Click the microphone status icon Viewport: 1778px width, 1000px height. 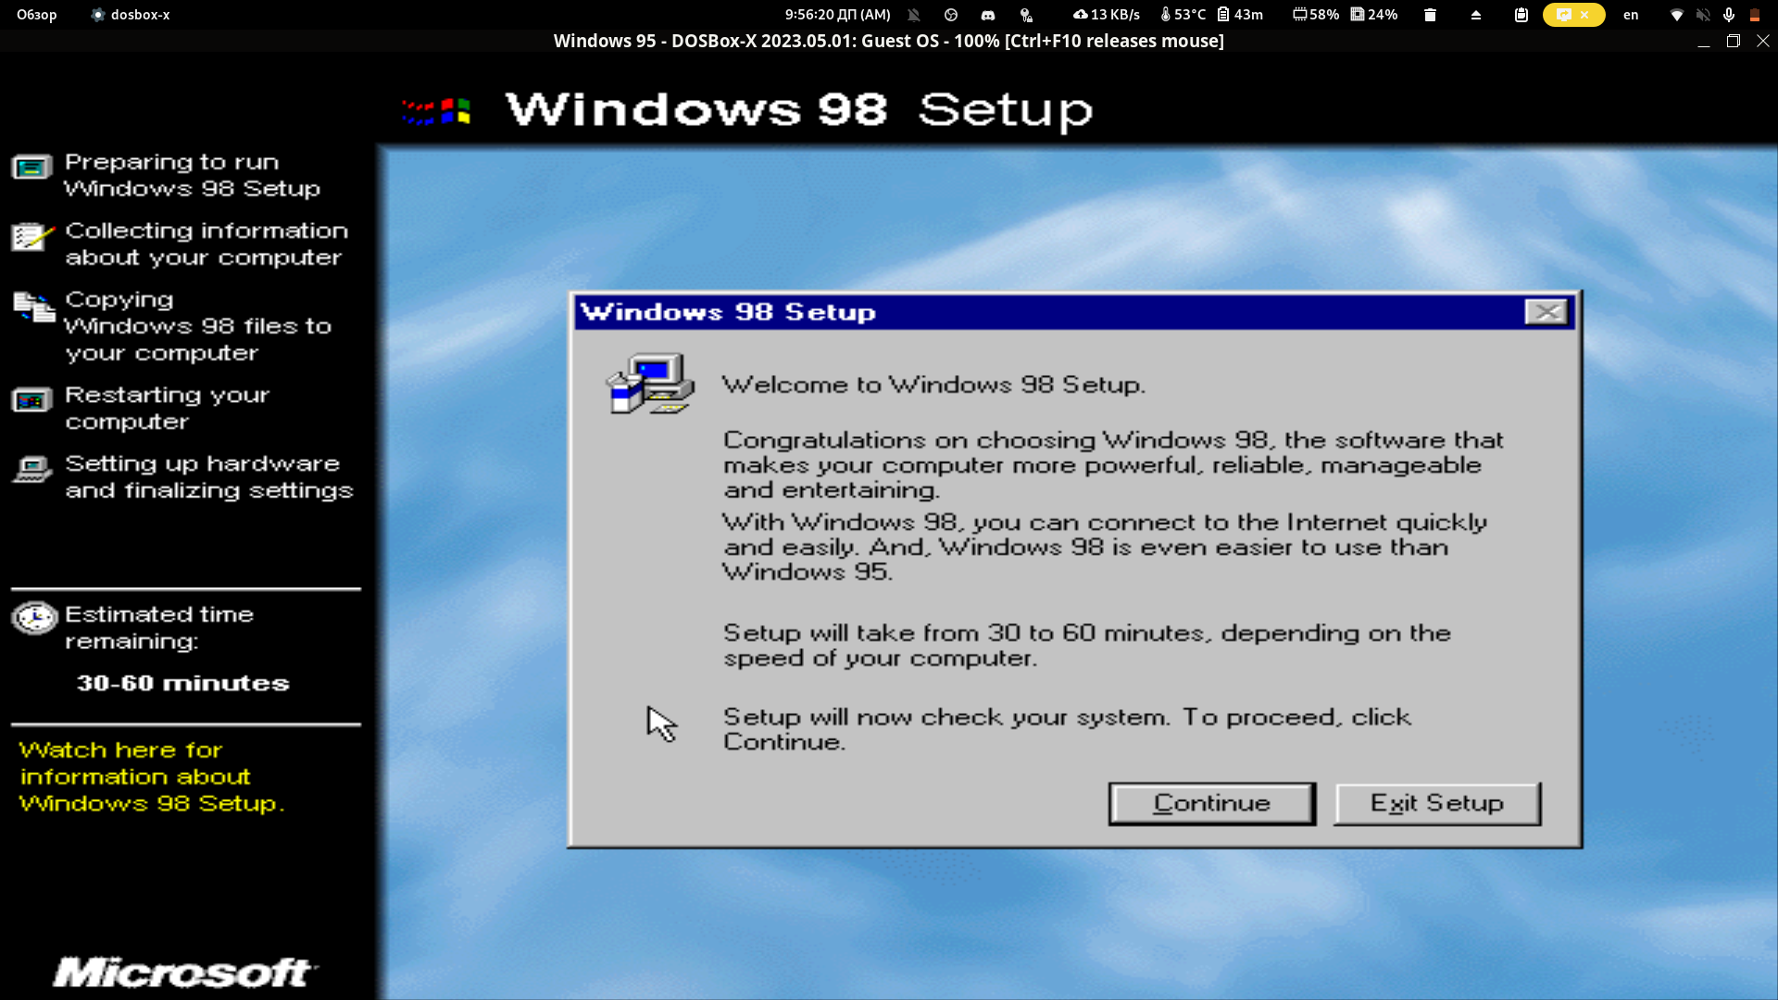point(1729,15)
